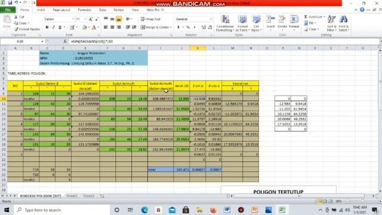
Task: Open the Calibri font name dropdown
Action: (73, 19)
